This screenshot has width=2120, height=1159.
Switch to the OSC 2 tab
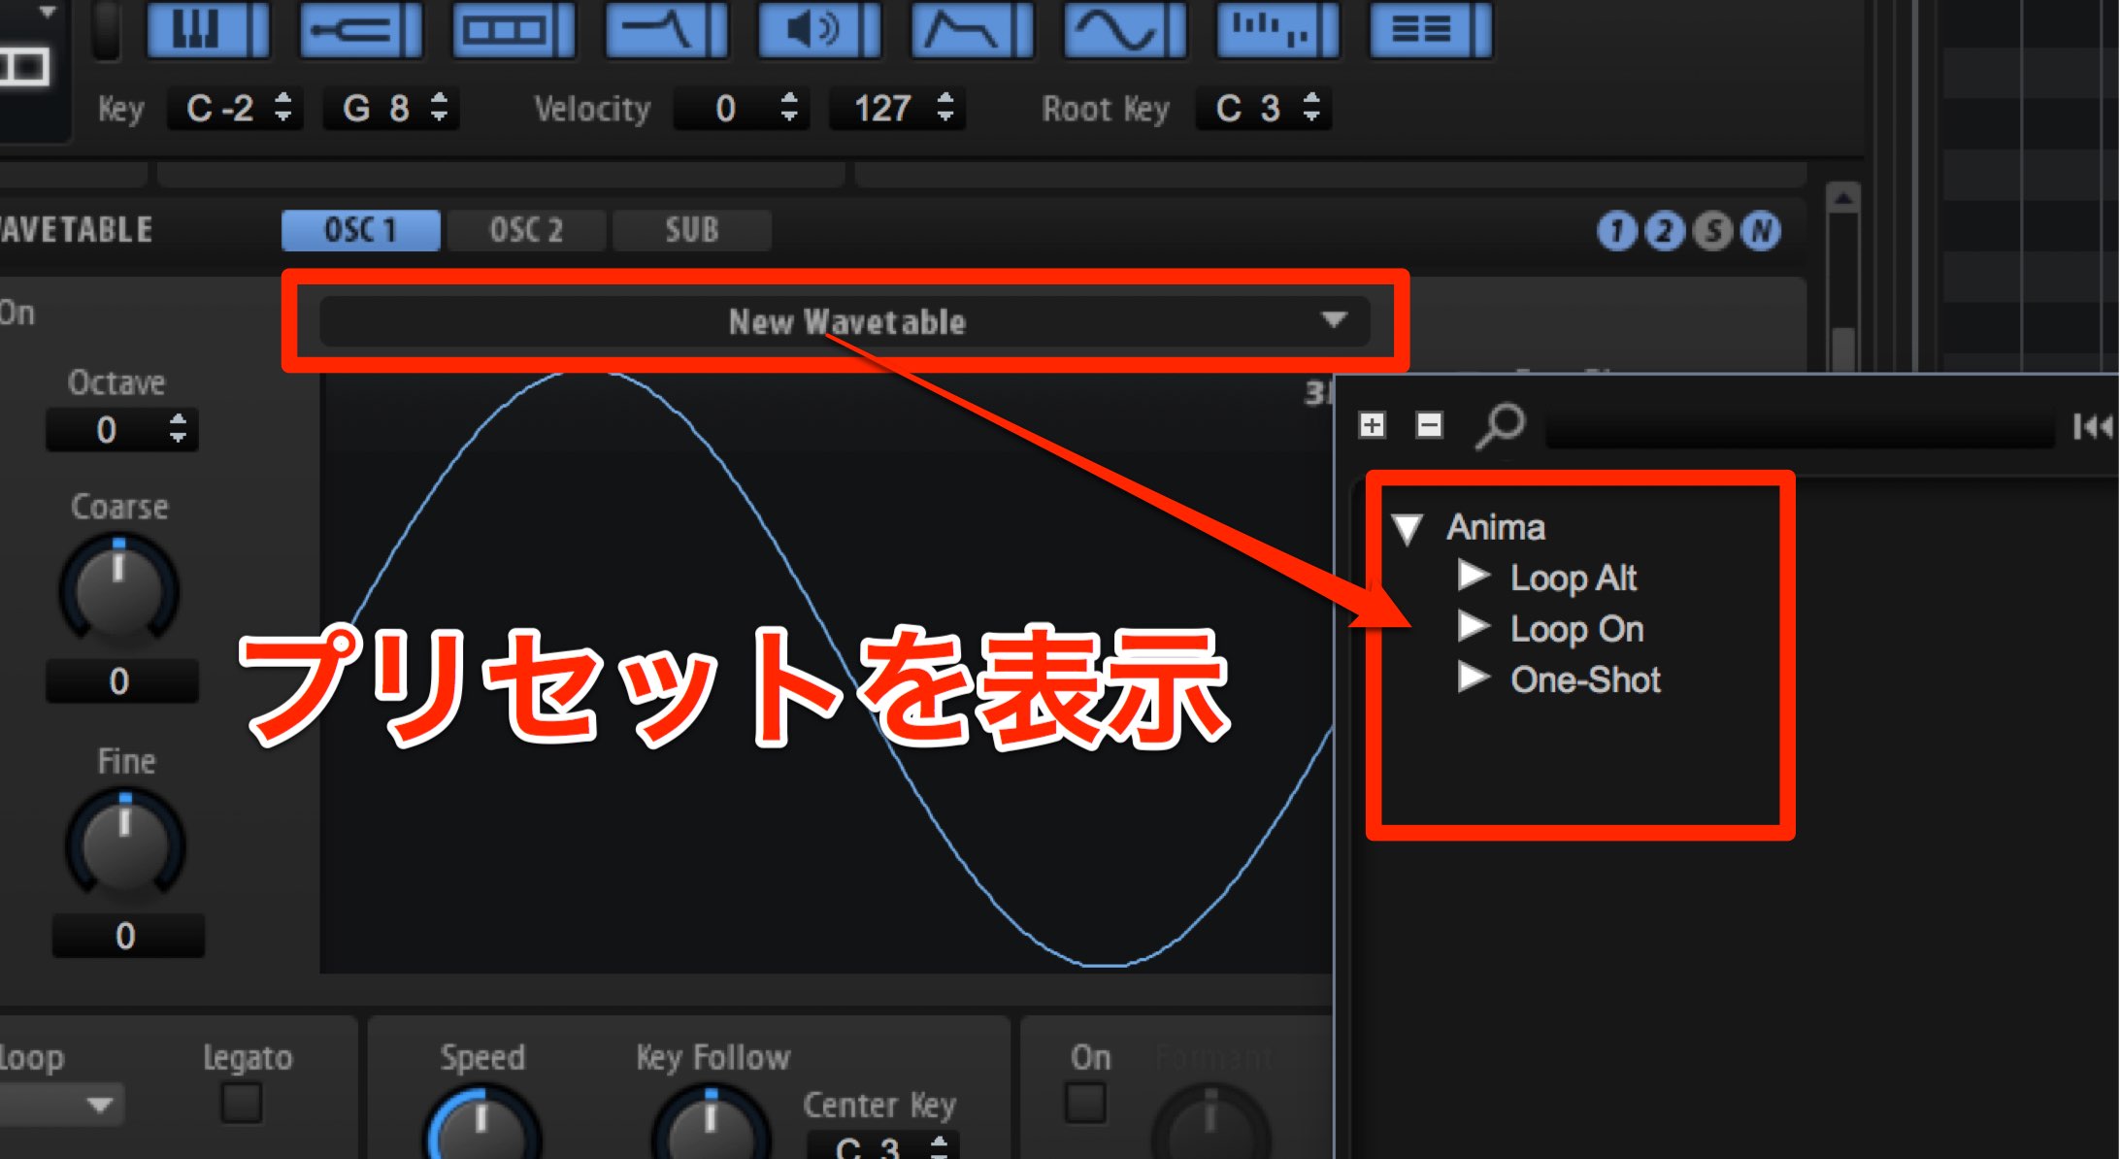coord(526,231)
